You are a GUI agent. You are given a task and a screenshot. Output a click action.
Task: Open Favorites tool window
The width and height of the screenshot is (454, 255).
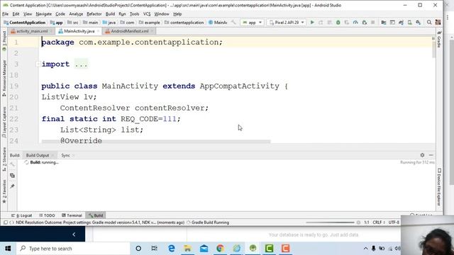click(4, 191)
